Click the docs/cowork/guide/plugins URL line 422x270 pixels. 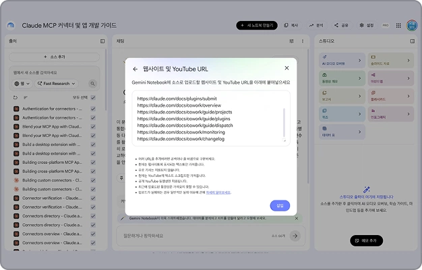tap(183, 119)
